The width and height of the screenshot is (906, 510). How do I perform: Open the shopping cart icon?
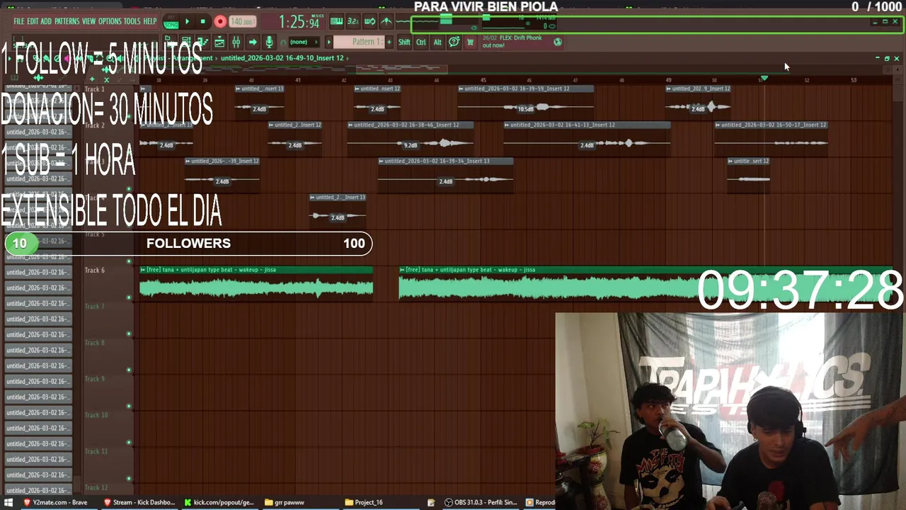(x=471, y=42)
